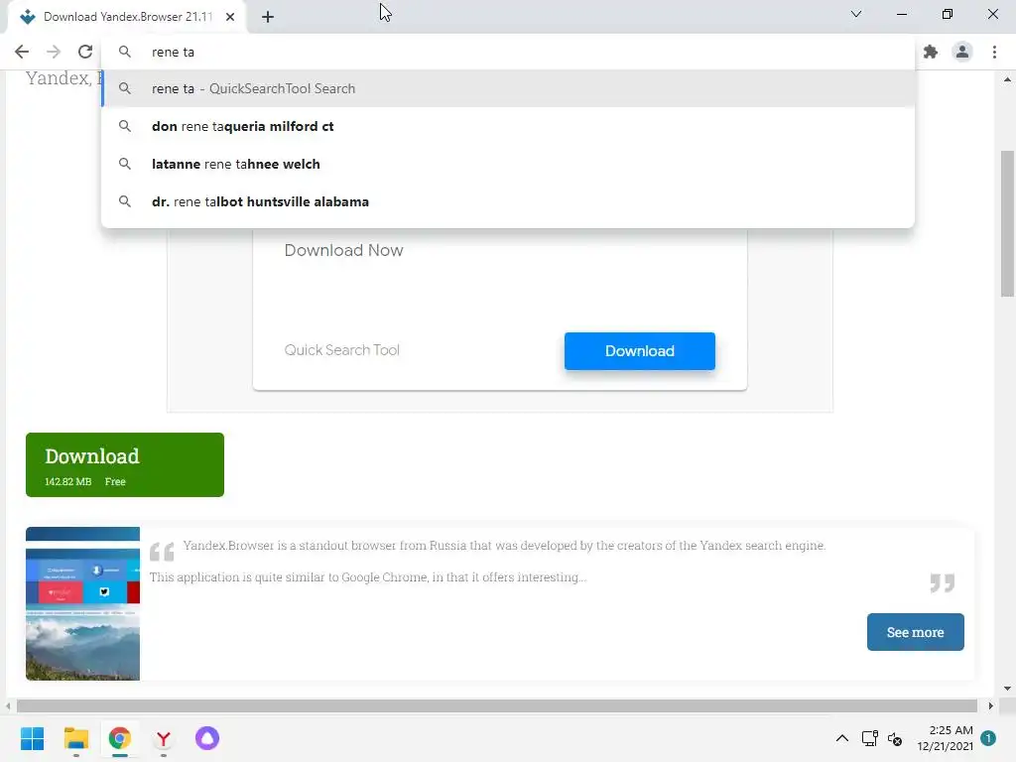The image size is (1016, 762).
Task: Click the muted volume tray icon
Action: point(895,738)
